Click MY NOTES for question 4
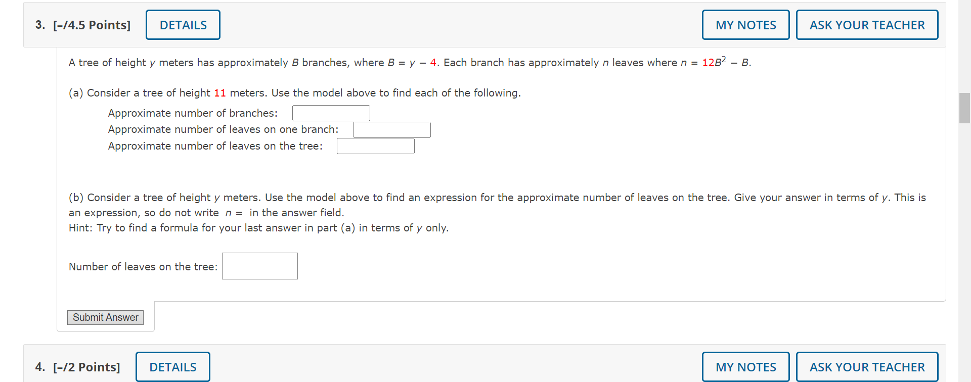Viewport: 971px width, 382px height. tap(745, 366)
